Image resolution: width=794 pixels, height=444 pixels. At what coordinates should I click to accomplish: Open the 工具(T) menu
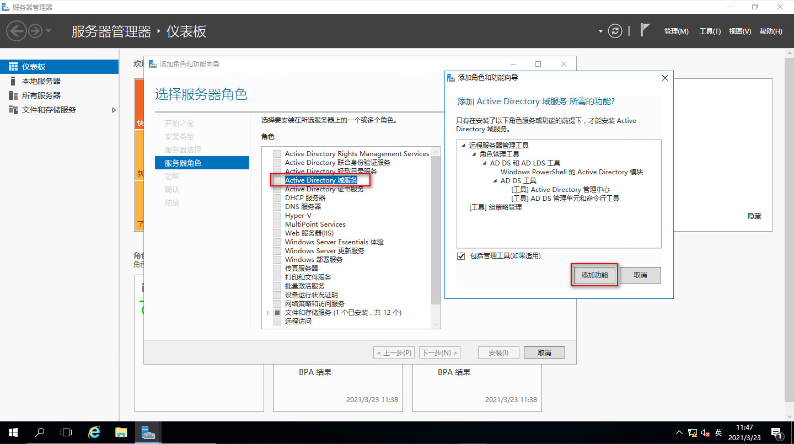[710, 31]
